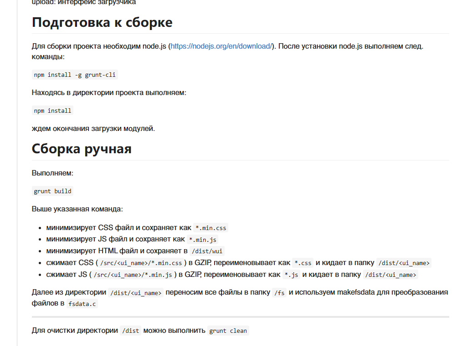Viewport: 462px width, 346px height.
Task: Click the "*.css" rename snippet in CSS bullet
Action: coord(303,263)
